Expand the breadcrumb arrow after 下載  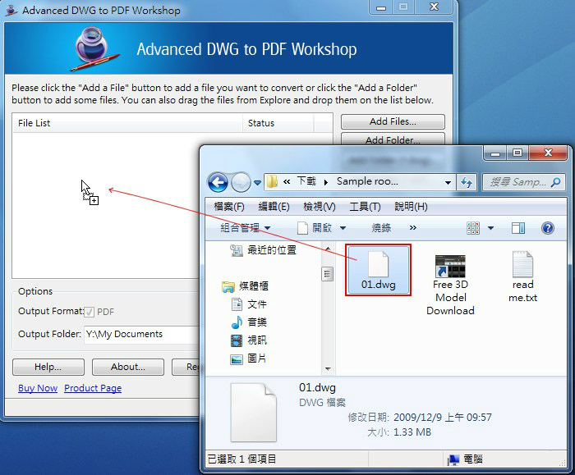pos(325,182)
